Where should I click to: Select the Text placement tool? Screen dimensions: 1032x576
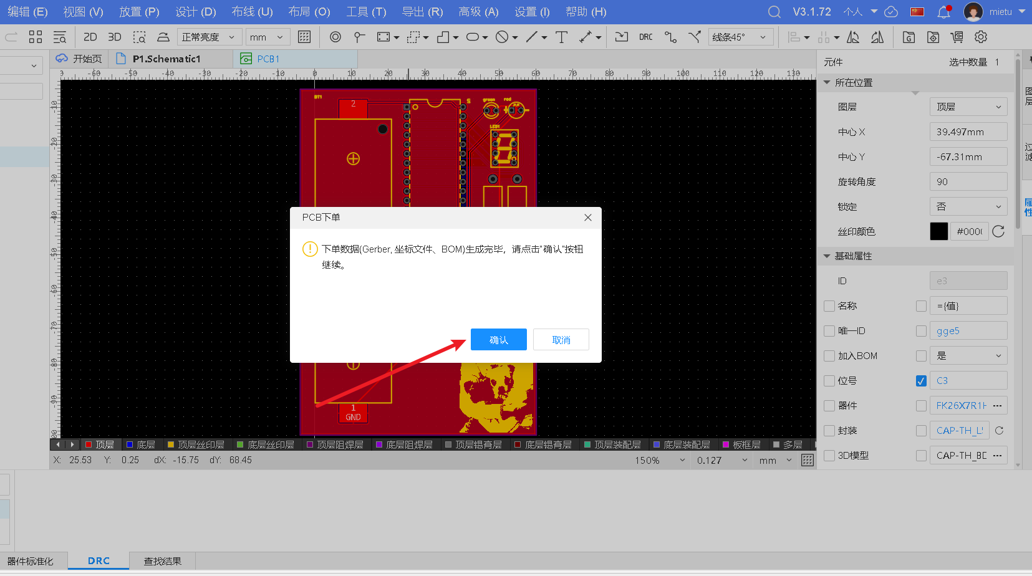(x=561, y=37)
